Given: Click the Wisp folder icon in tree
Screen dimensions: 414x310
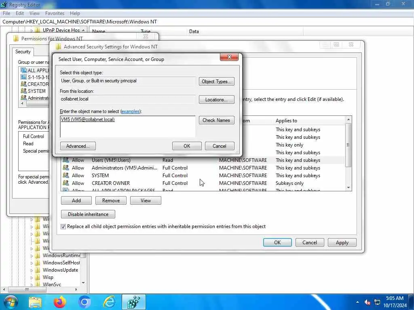Looking at the screenshot, I should [x=38, y=277].
